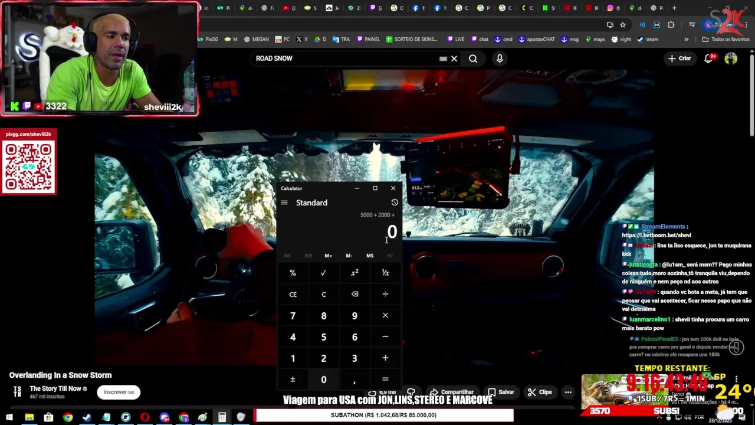Click the x squared key

coord(354,273)
